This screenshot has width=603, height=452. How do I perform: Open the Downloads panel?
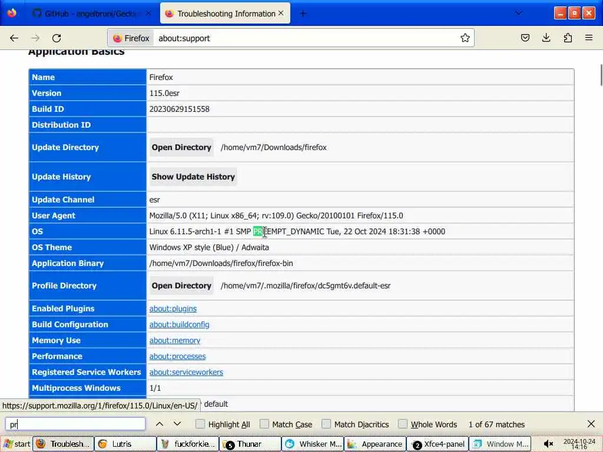click(546, 38)
